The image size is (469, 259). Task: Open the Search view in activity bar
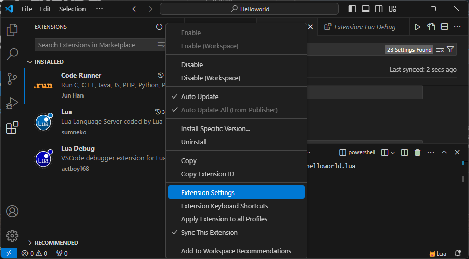tap(12, 54)
